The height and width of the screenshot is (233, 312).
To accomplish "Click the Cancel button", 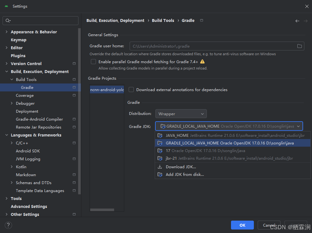I will 269,225.
